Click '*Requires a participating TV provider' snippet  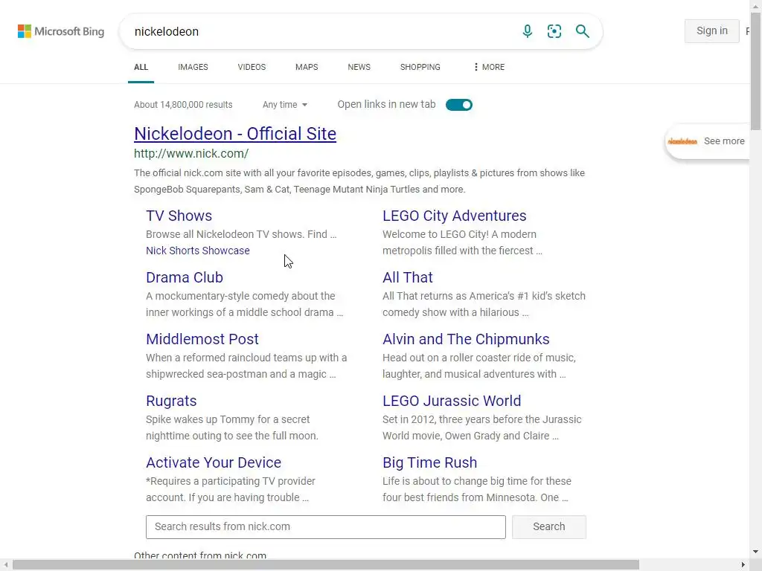[x=231, y=489]
